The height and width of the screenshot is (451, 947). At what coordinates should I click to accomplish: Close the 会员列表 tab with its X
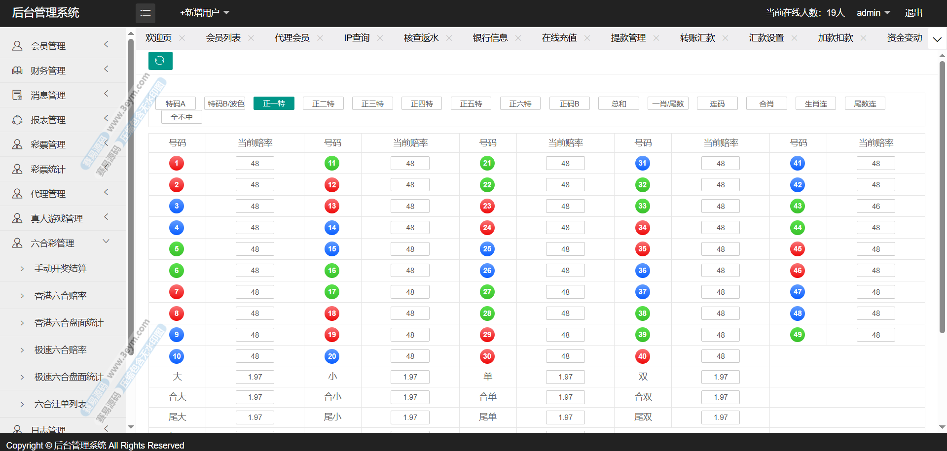pyautogui.click(x=251, y=38)
